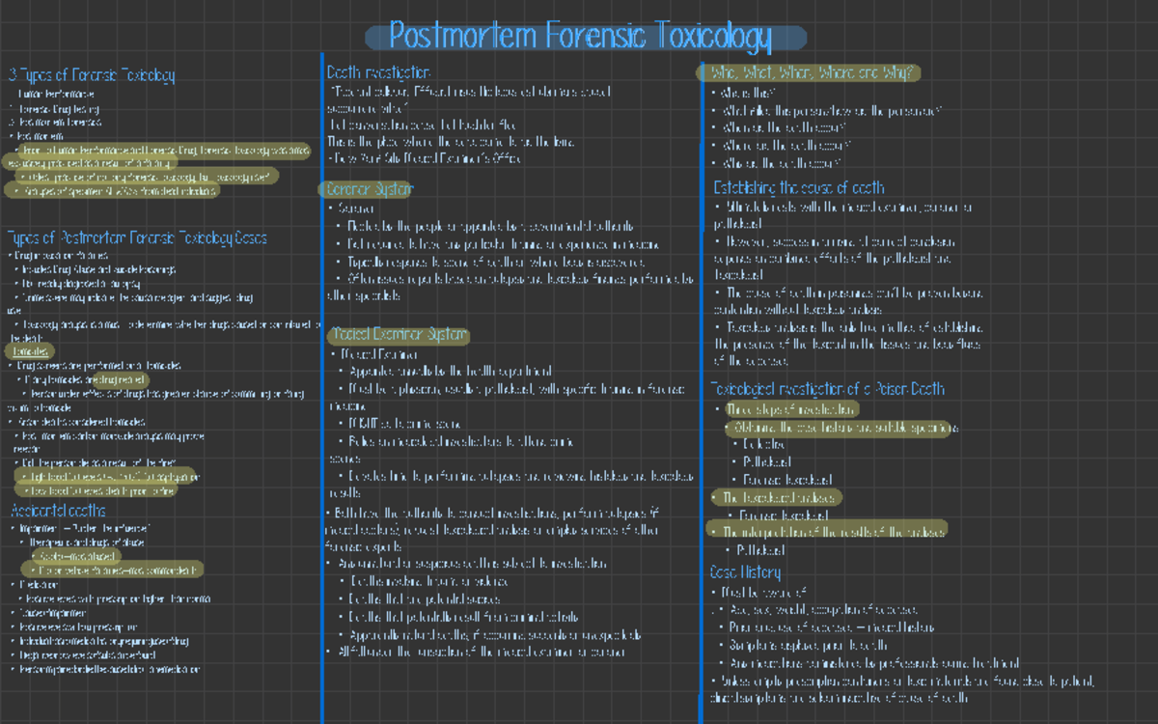Select the heading "3 Types of Forensic Toxicology"

(x=92, y=74)
